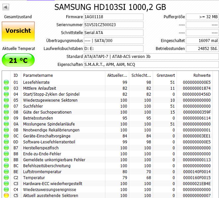Select the Wiederzuweisungsereignisse parameter name
Screen dimensions: 219x198
click(x=50, y=190)
